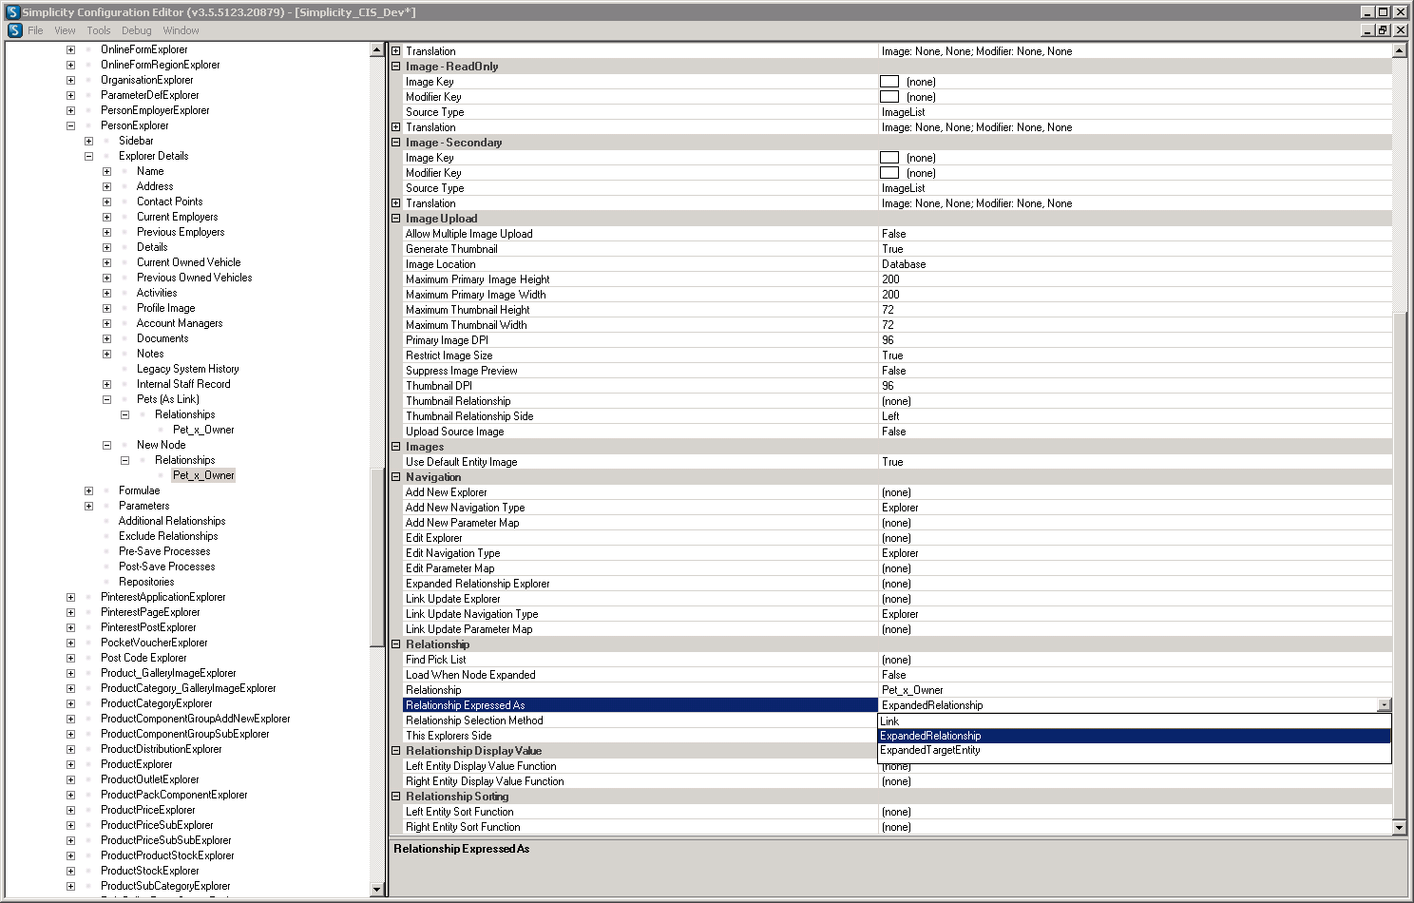The height and width of the screenshot is (903, 1414).
Task: Select Pre-Save Processes tree item
Action: [164, 551]
